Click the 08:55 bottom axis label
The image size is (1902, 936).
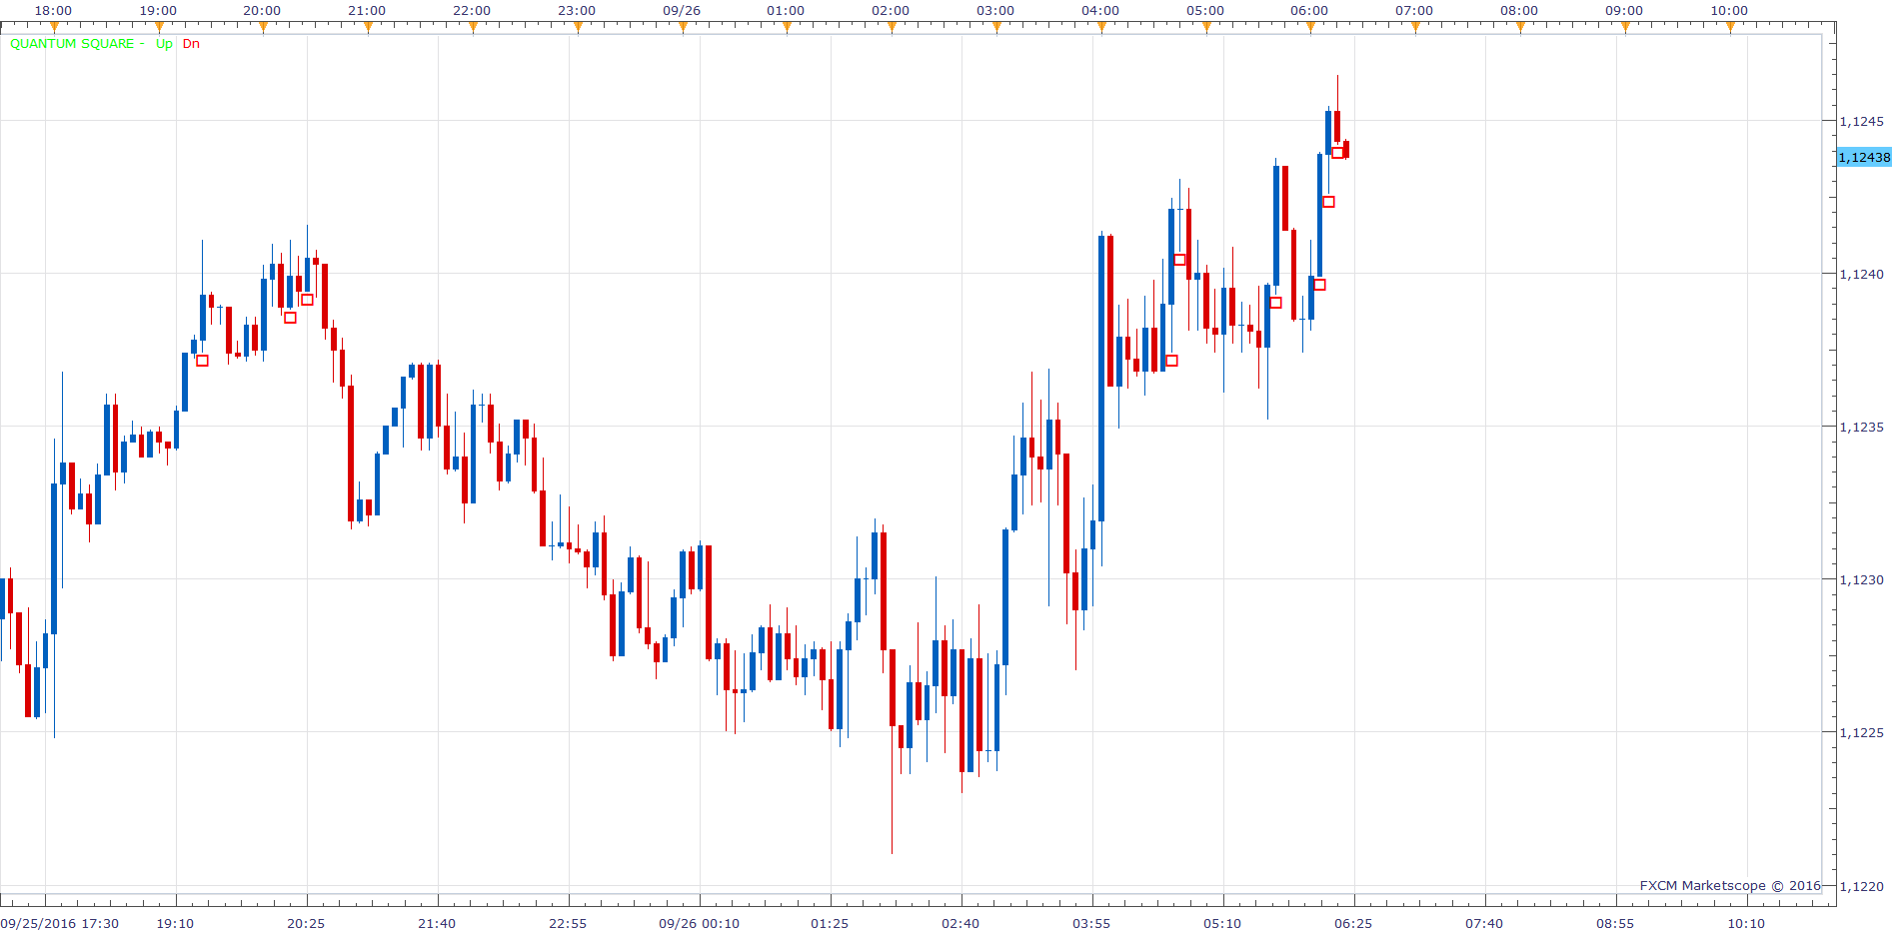coord(1615,924)
